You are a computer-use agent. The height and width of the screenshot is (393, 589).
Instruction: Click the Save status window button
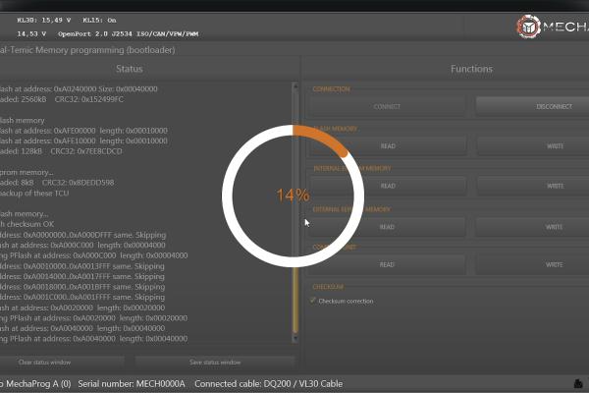click(214, 363)
